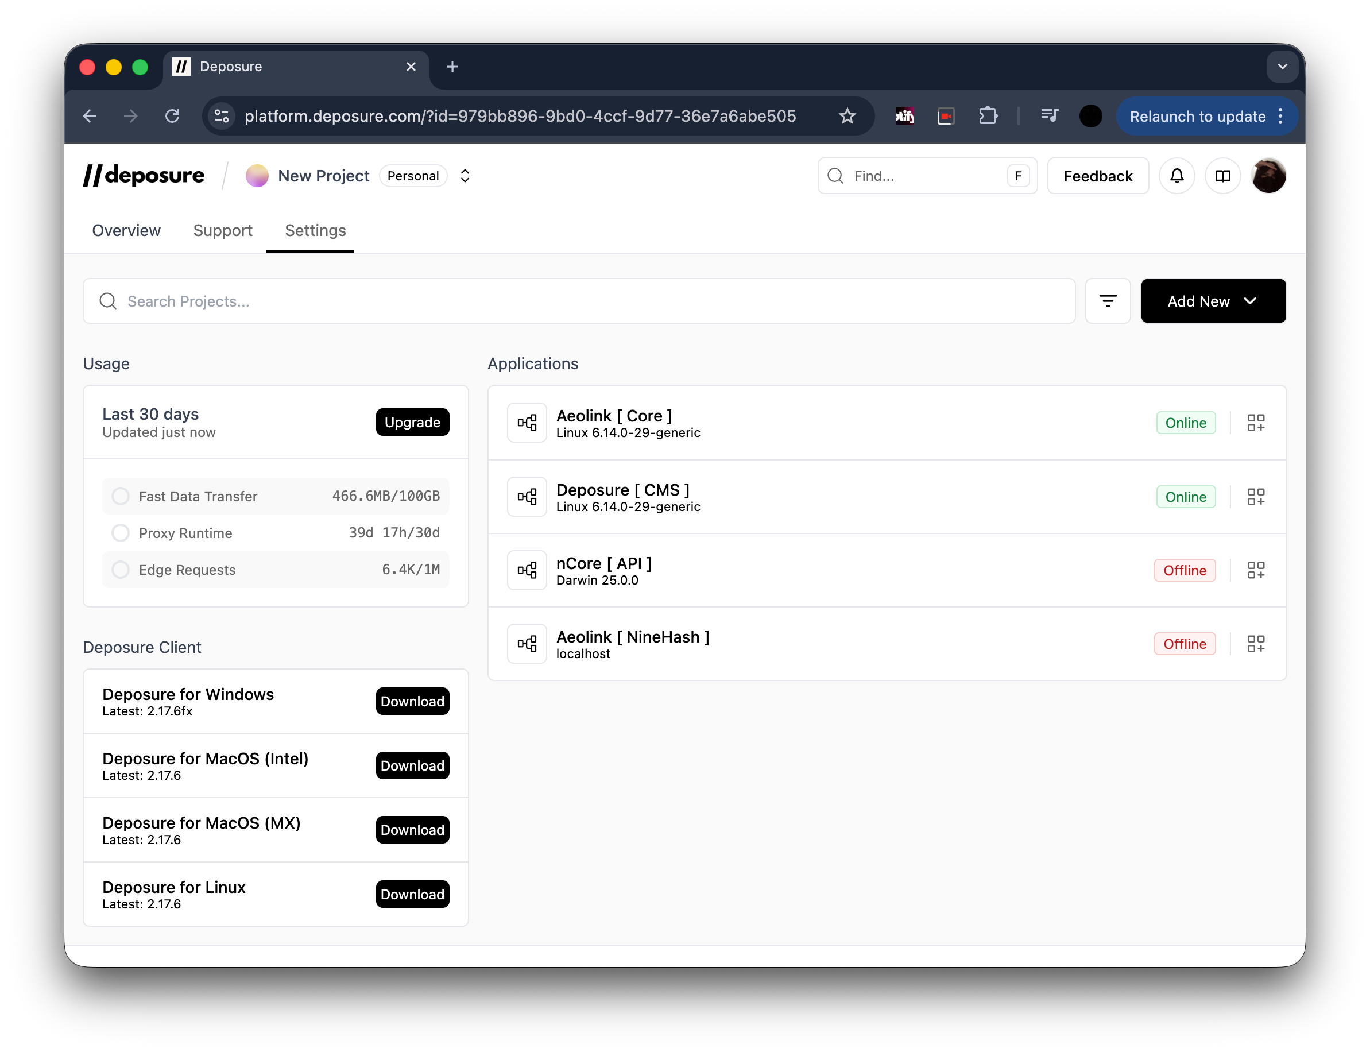Click the documentation book icon
This screenshot has width=1370, height=1052.
point(1222,176)
